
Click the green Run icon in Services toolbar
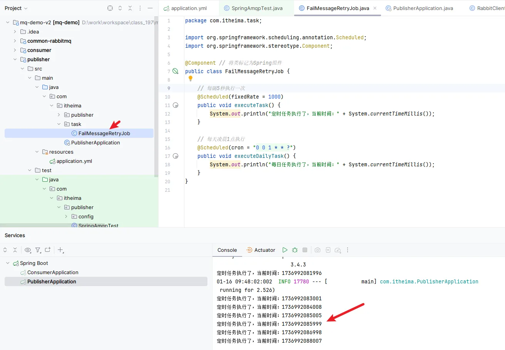[285, 250]
